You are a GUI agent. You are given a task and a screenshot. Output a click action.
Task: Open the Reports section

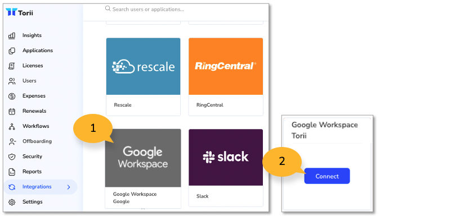pos(32,171)
